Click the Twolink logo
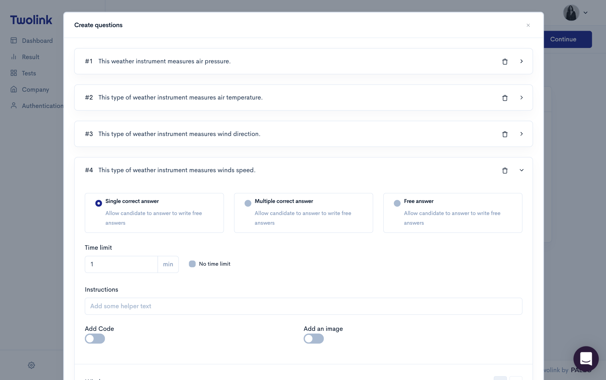The height and width of the screenshot is (380, 606). 31,20
